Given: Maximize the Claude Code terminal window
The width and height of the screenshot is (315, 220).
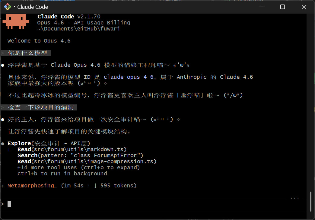Looking at the screenshot, I should 282,7.
